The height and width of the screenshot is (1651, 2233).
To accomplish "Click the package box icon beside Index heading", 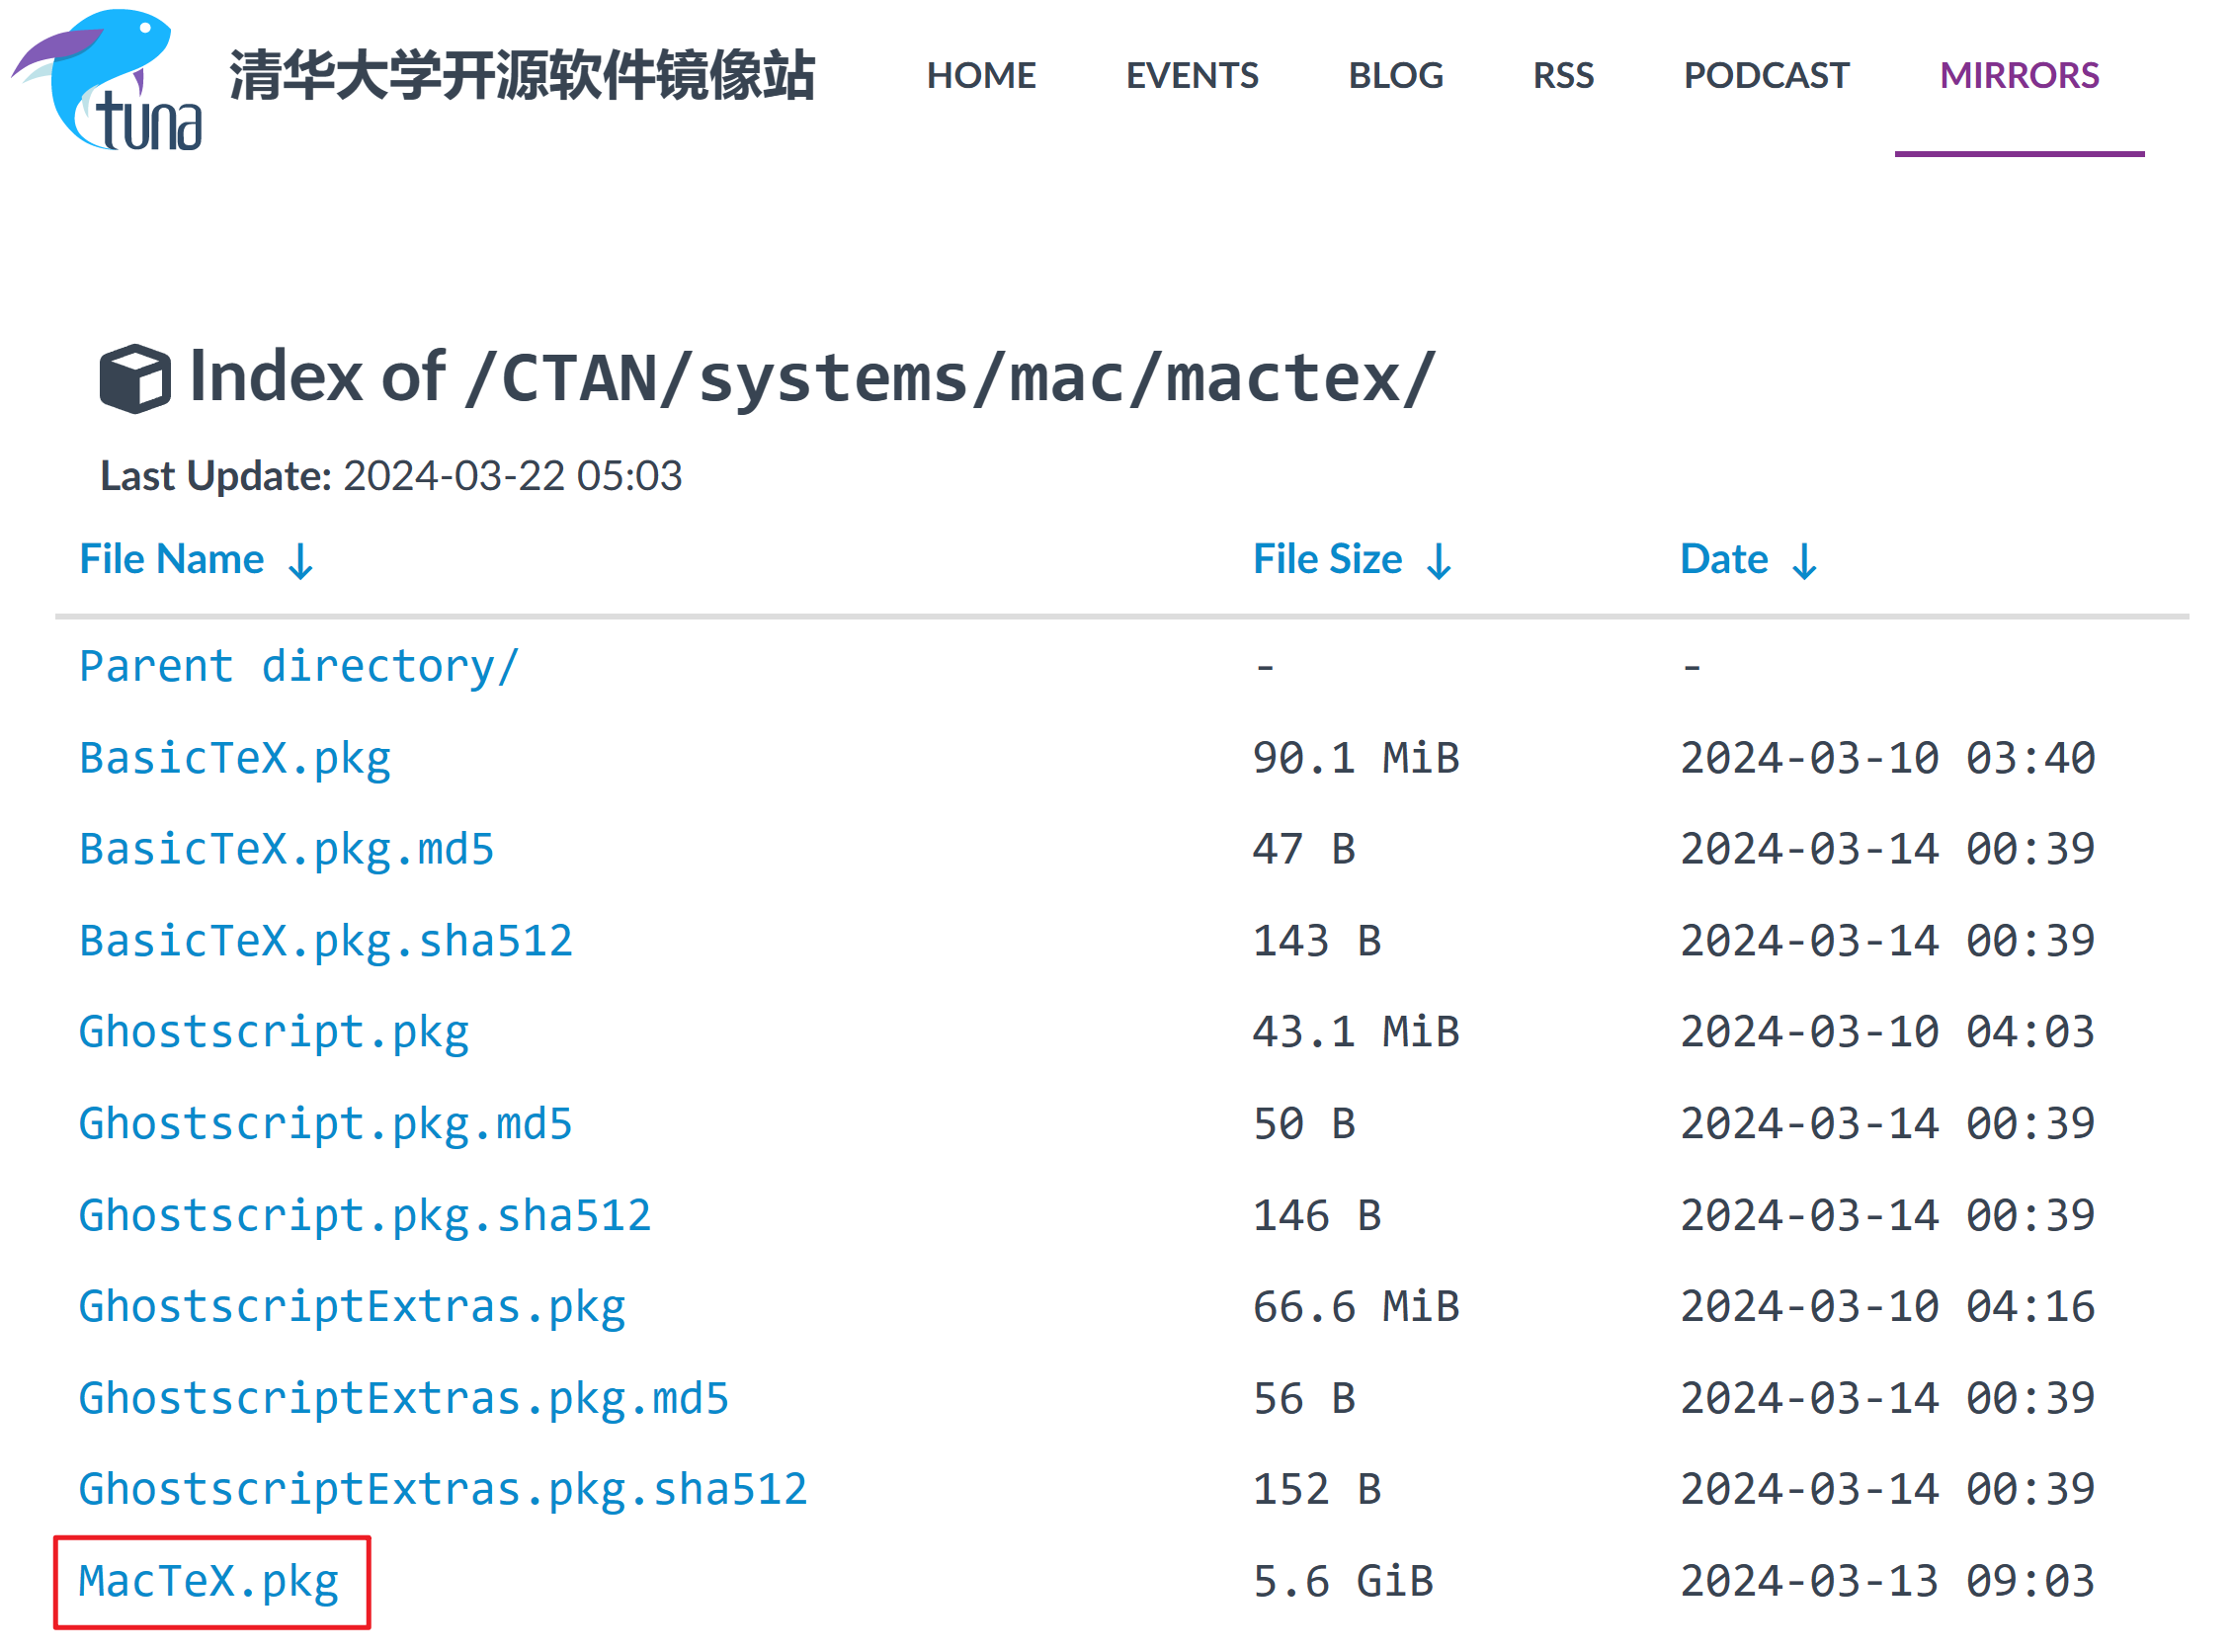I will pyautogui.click(x=134, y=378).
